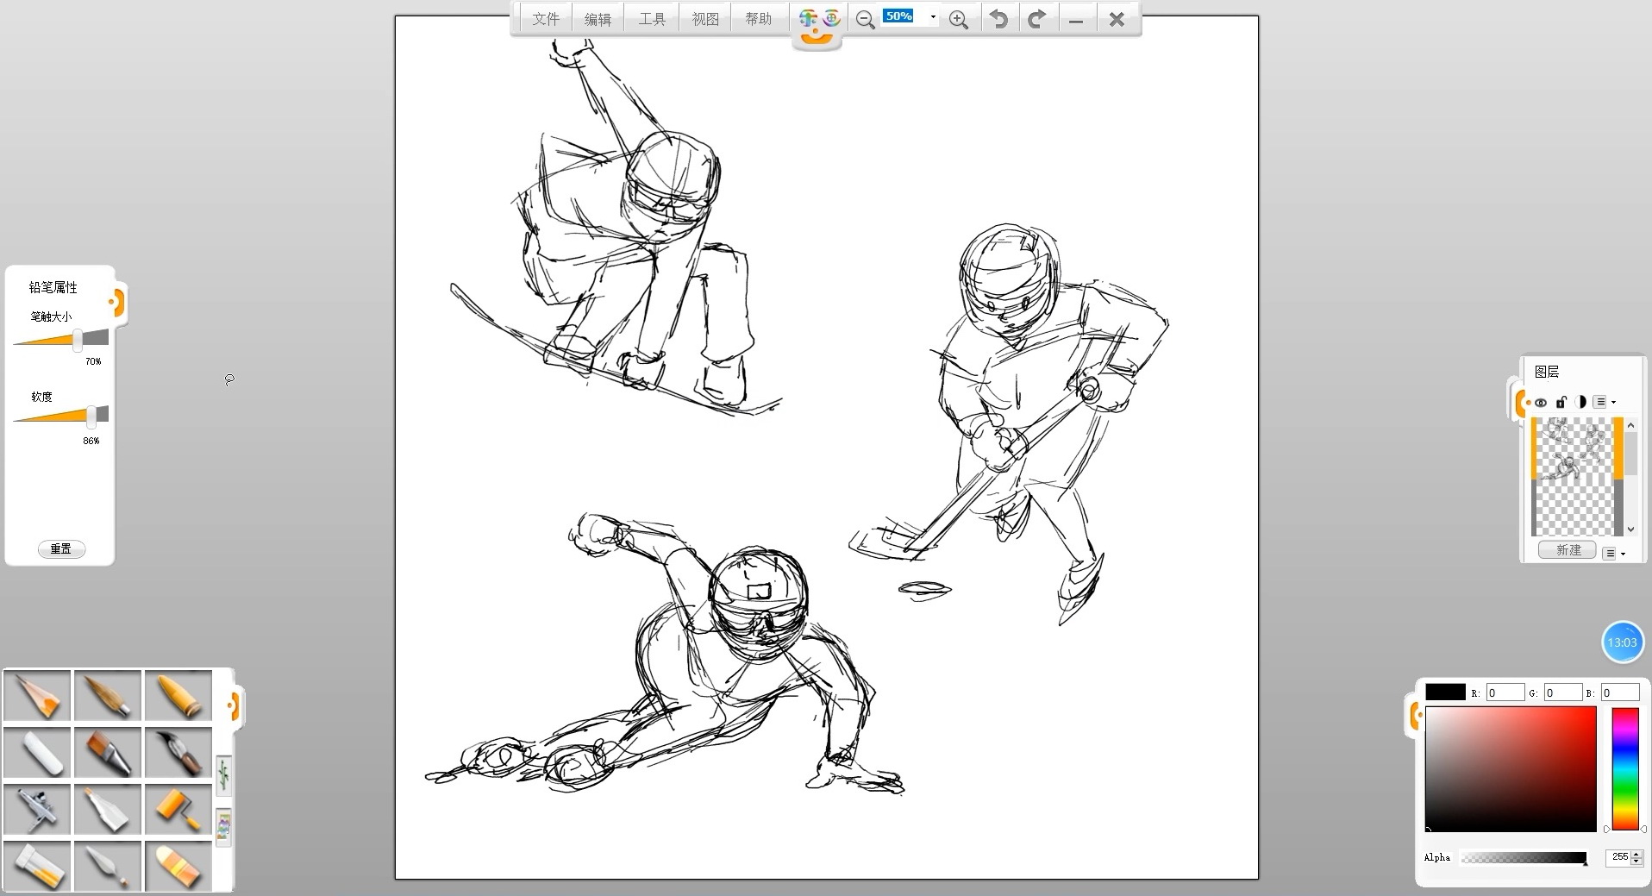Choose the white chalk tool
The height and width of the screenshot is (896, 1652).
[x=37, y=752]
